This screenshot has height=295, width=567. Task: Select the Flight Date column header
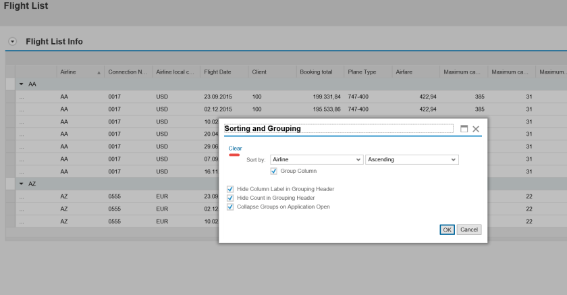(x=217, y=72)
